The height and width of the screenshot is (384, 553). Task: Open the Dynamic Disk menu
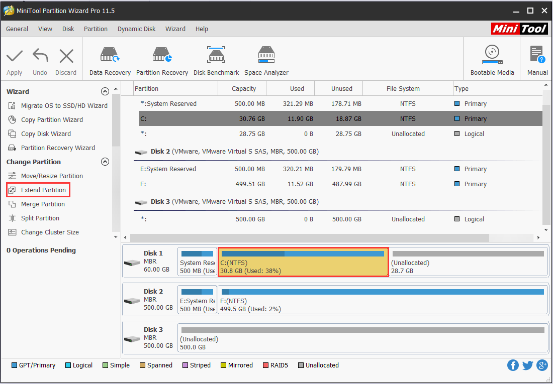(x=136, y=29)
